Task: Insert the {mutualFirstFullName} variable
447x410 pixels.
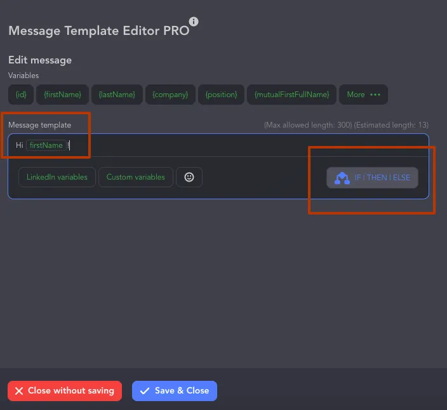Action: (x=291, y=95)
